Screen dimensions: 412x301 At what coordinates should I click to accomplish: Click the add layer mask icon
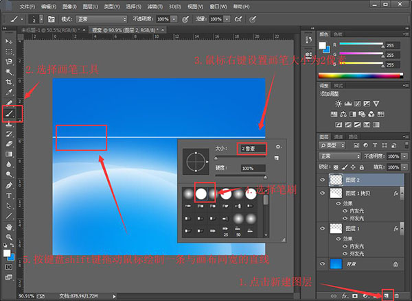355,296
